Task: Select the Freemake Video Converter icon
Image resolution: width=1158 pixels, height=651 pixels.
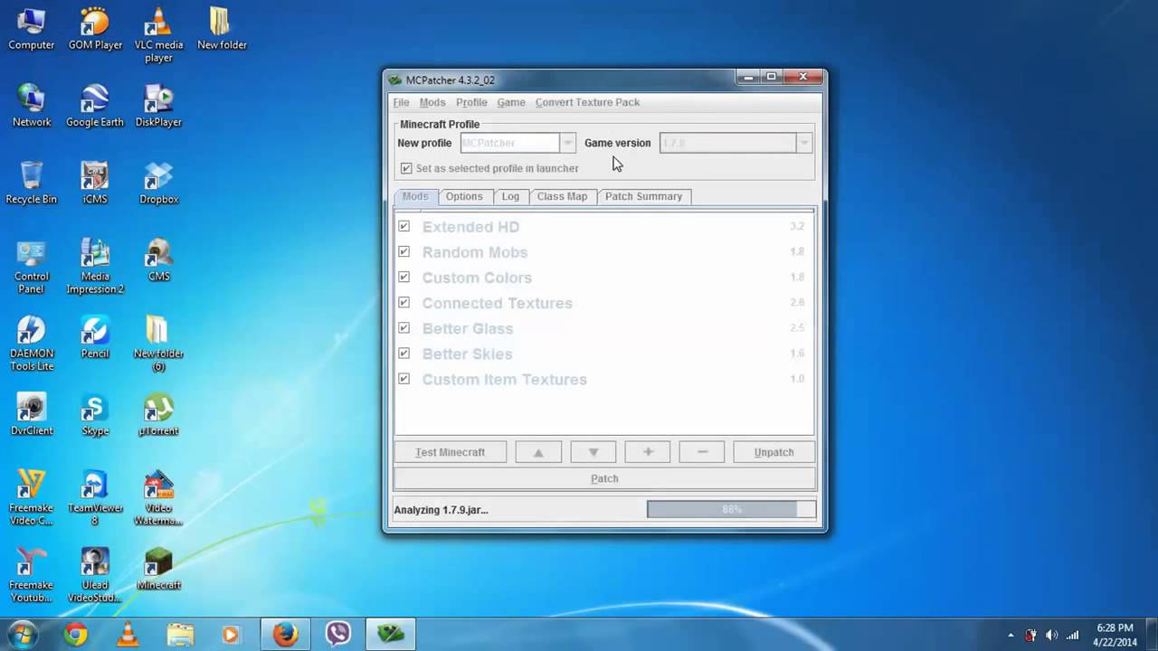Action: 32,497
